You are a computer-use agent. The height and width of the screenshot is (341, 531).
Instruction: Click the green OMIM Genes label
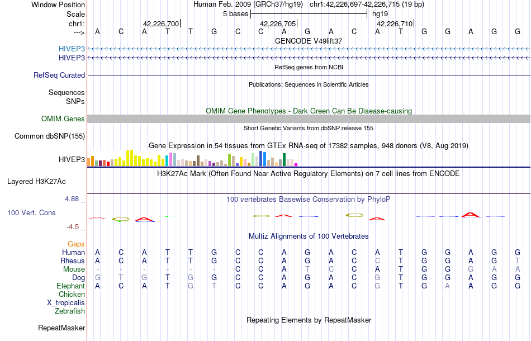[x=63, y=119]
